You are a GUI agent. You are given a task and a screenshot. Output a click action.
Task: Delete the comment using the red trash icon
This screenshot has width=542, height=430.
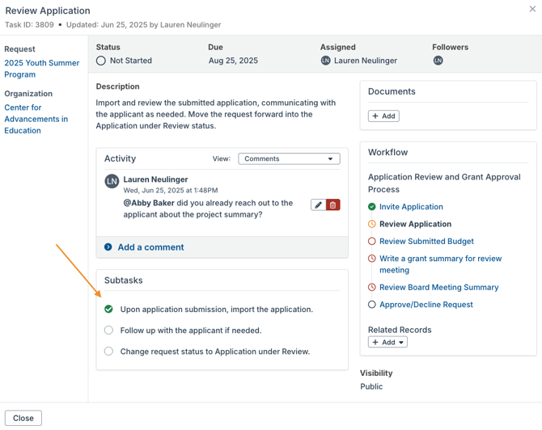(332, 205)
